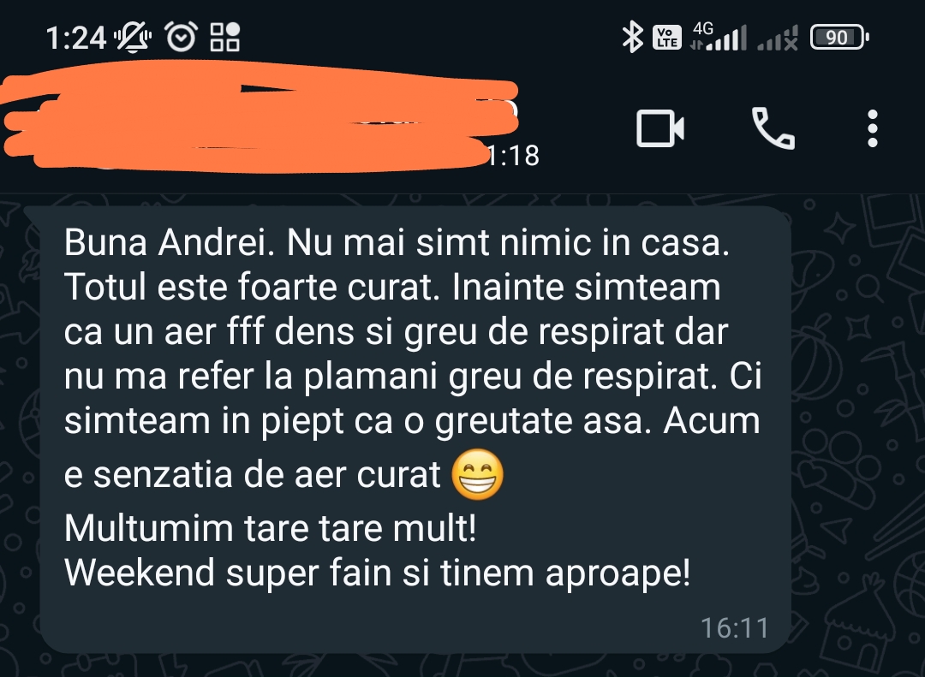925x677 pixels.
Task: Tap the 'Multumim tare tare mult!' line
Action: (x=270, y=528)
